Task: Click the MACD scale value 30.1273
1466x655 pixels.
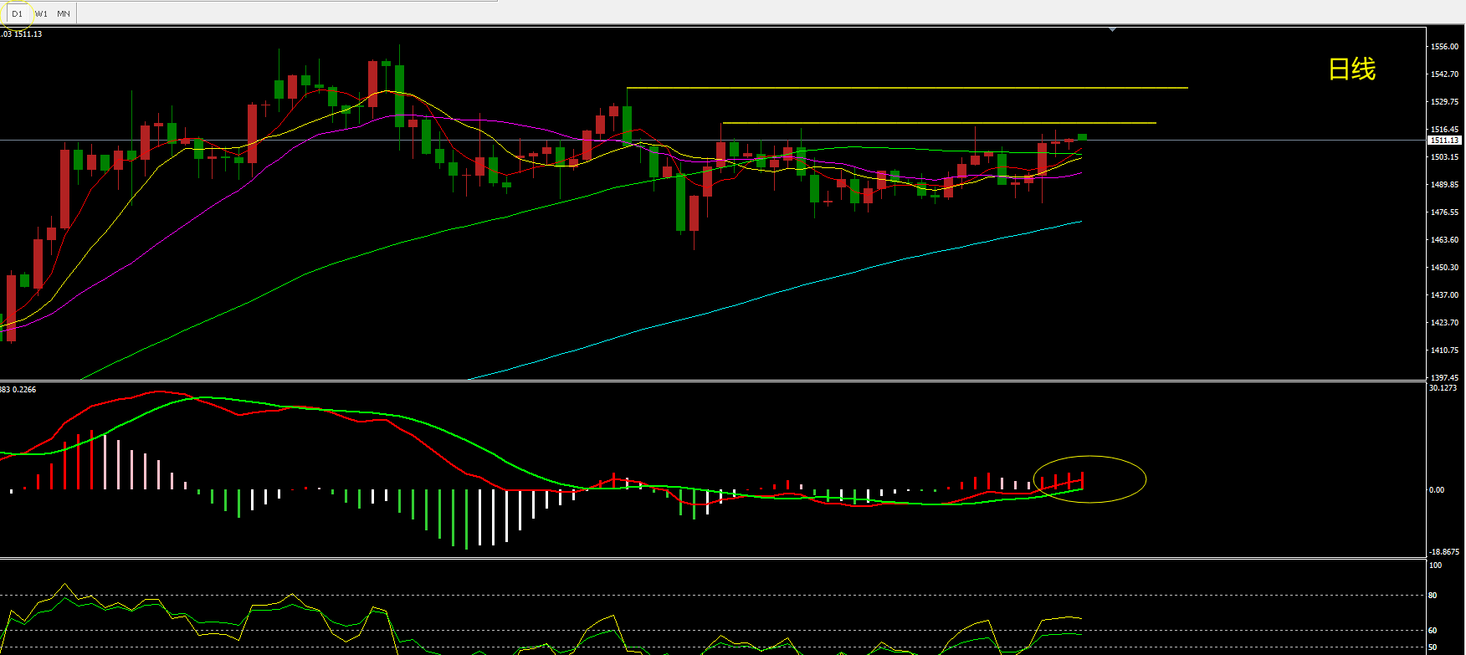Action: tap(1444, 388)
